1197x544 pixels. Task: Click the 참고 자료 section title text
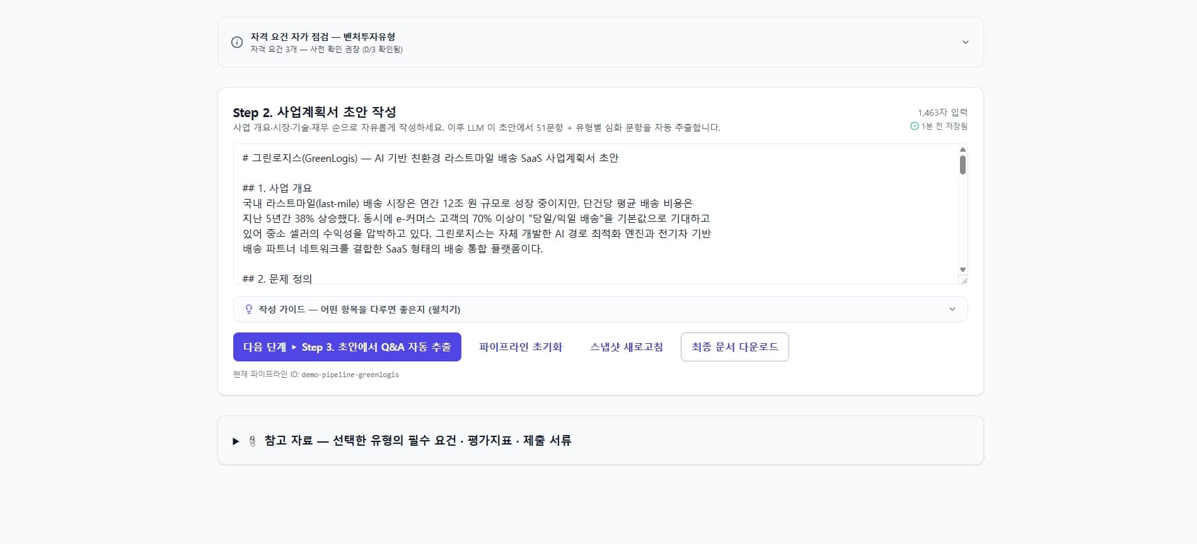tap(418, 441)
